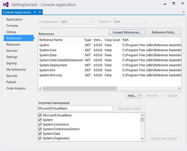Click the references list left scroll arrow
This screenshot has height=151, width=187.
[40, 88]
